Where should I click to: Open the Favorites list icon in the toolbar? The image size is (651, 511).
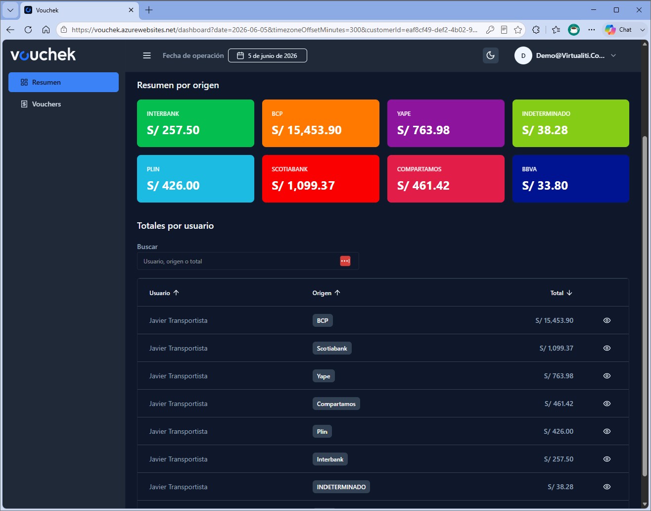click(556, 30)
